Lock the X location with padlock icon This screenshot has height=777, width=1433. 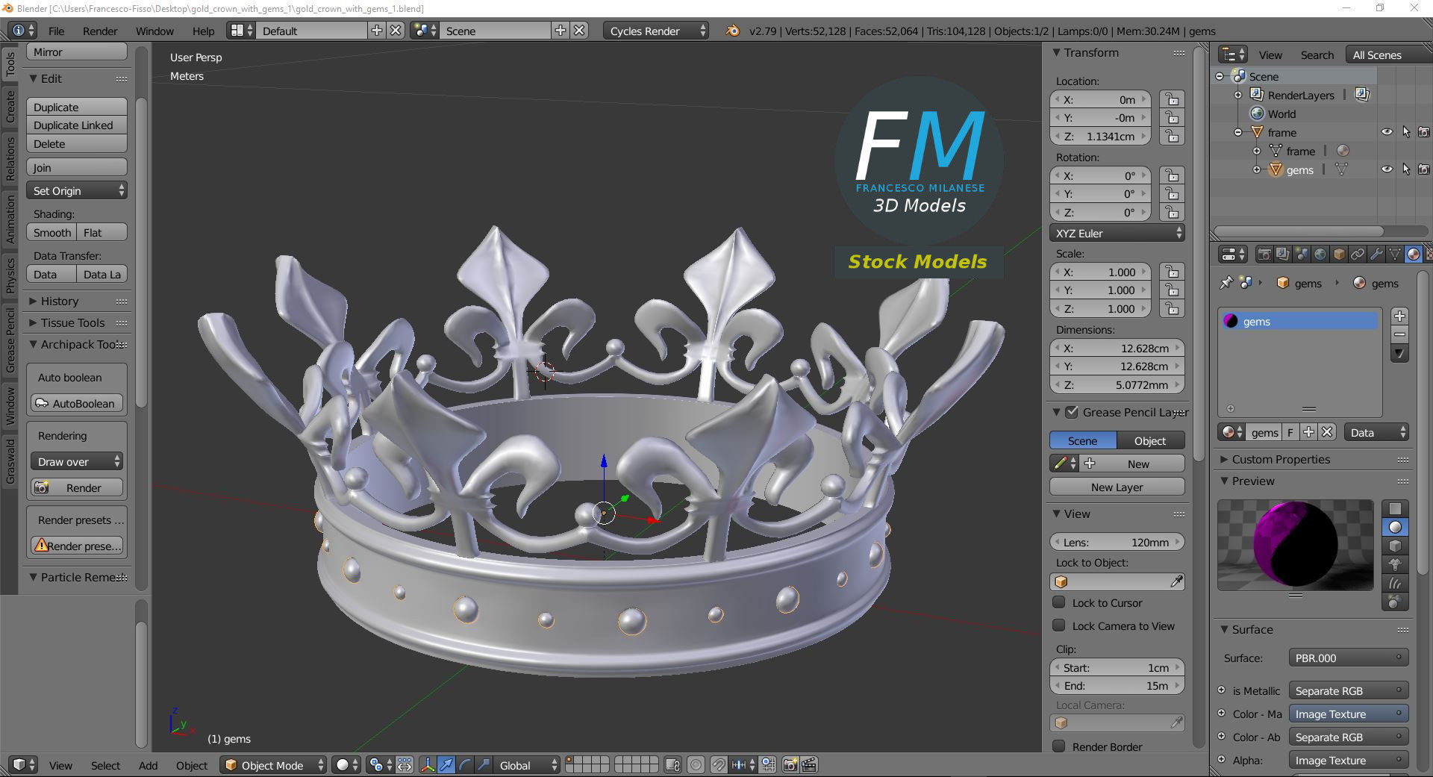tap(1173, 99)
